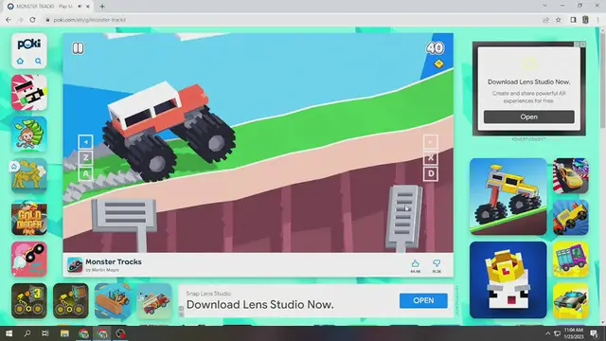Open the Windows Start menu
The width and height of the screenshot is (606, 341).
pos(9,333)
